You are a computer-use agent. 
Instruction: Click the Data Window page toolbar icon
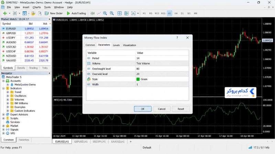(x=40, y=13)
